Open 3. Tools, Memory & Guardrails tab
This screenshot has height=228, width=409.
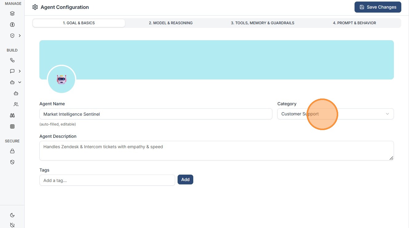tap(263, 23)
